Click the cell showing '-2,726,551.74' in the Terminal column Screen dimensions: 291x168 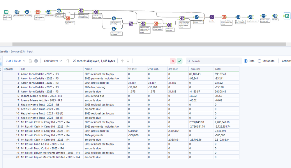[x=201, y=126]
